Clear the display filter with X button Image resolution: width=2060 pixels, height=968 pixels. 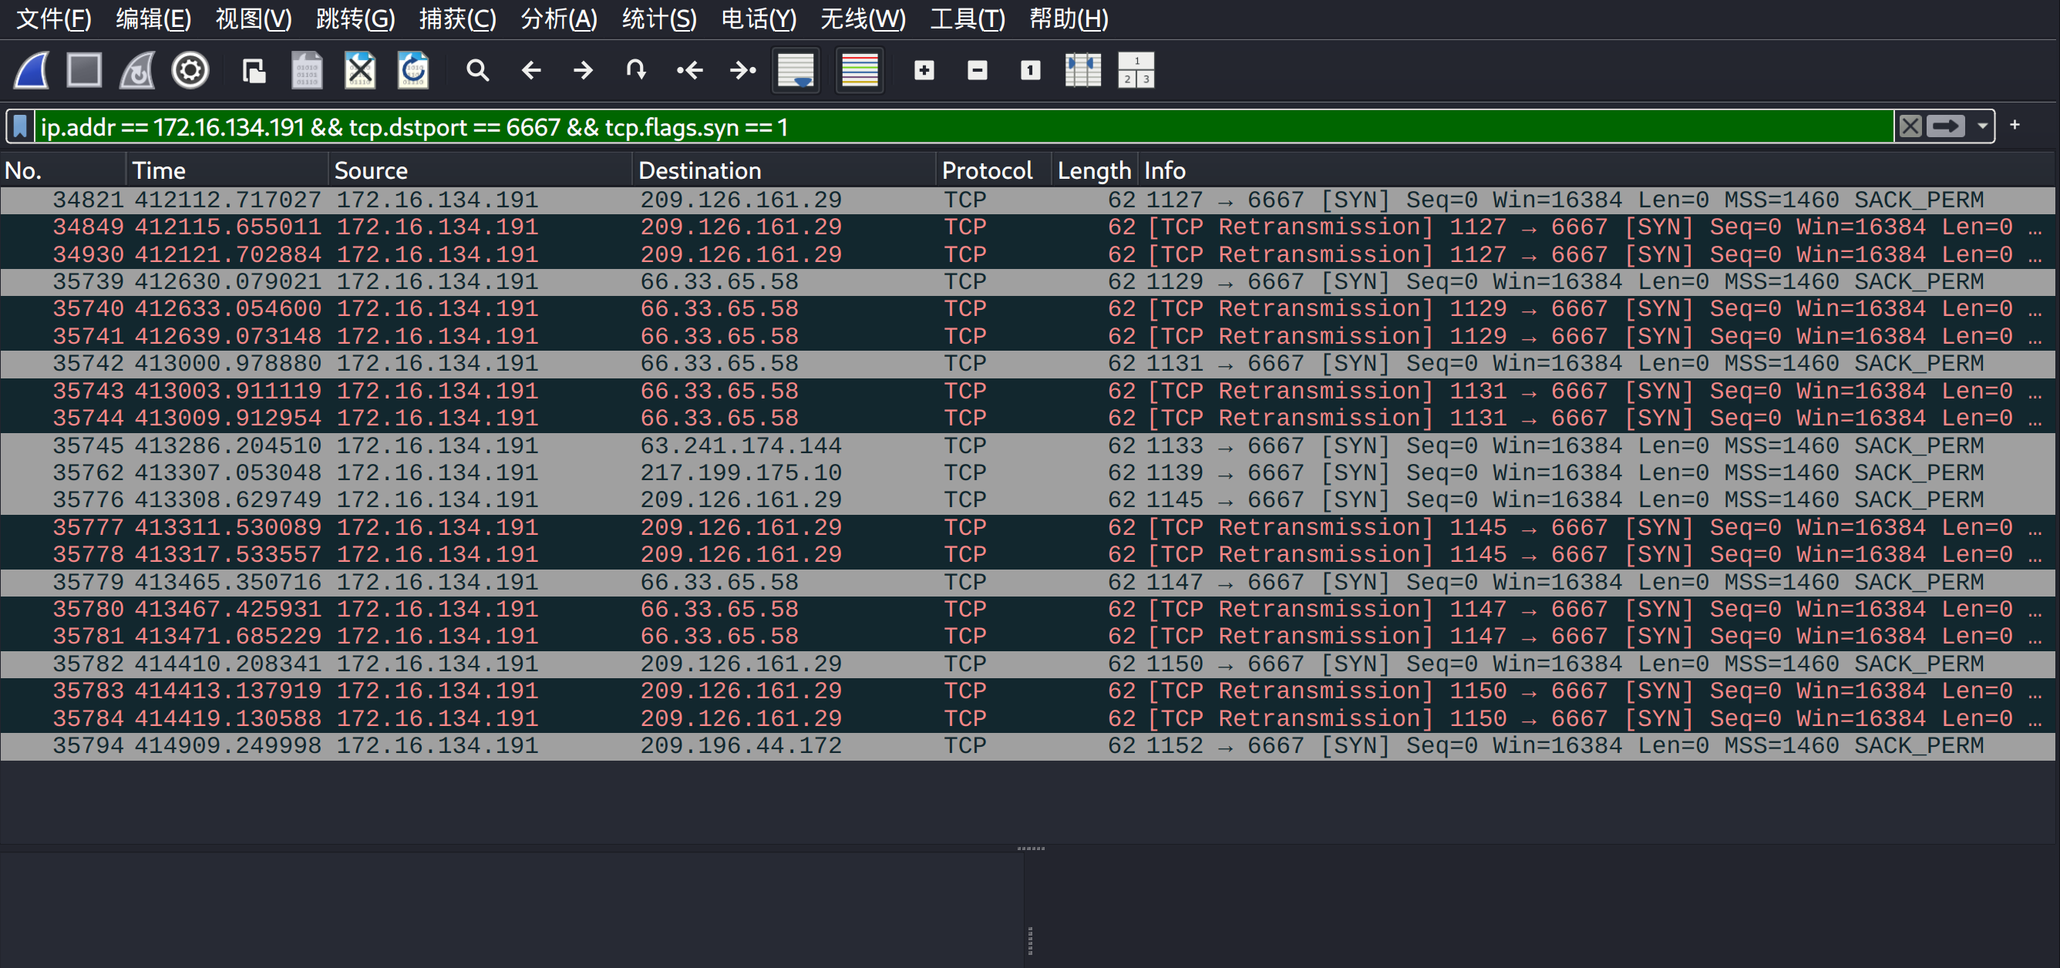1910,126
